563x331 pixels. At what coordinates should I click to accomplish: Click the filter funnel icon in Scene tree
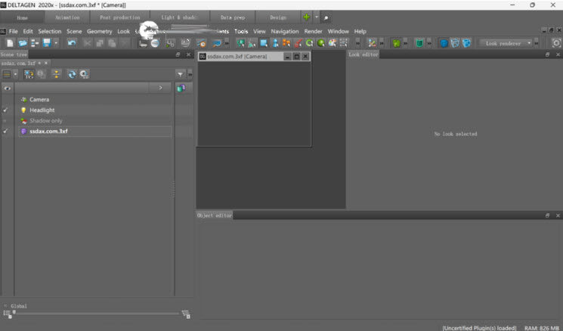(x=180, y=74)
